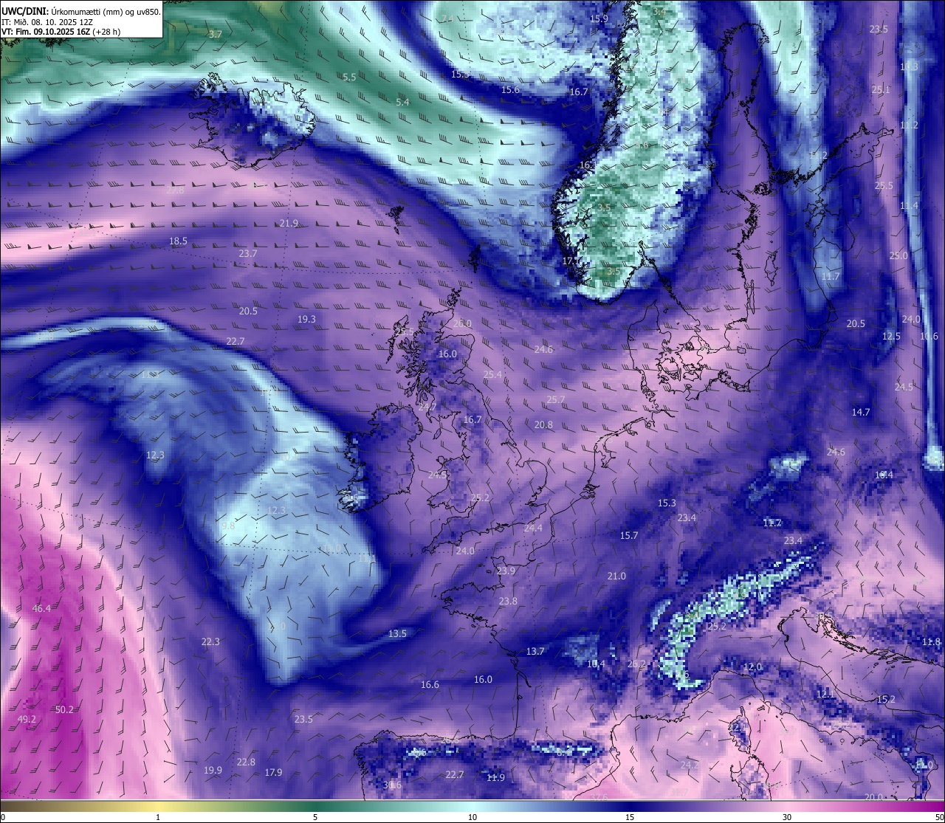
Task: Click the 11.8 value label
Action: tap(932, 642)
